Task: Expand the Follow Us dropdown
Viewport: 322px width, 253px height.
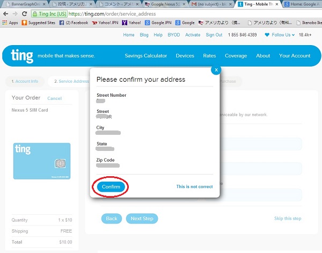Action: (283, 35)
